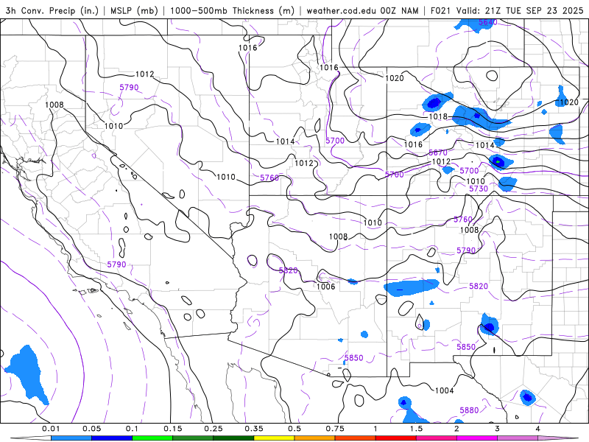
Task: Click the large blue precipitation area over the Pacific
Action: [x=27, y=374]
